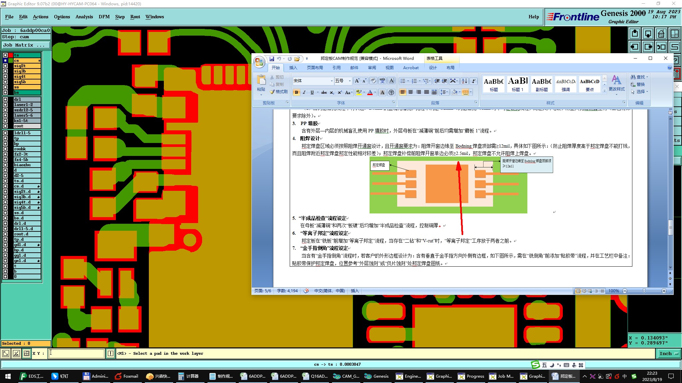
Task: Click the format painter 格式刷
Action: click(279, 92)
